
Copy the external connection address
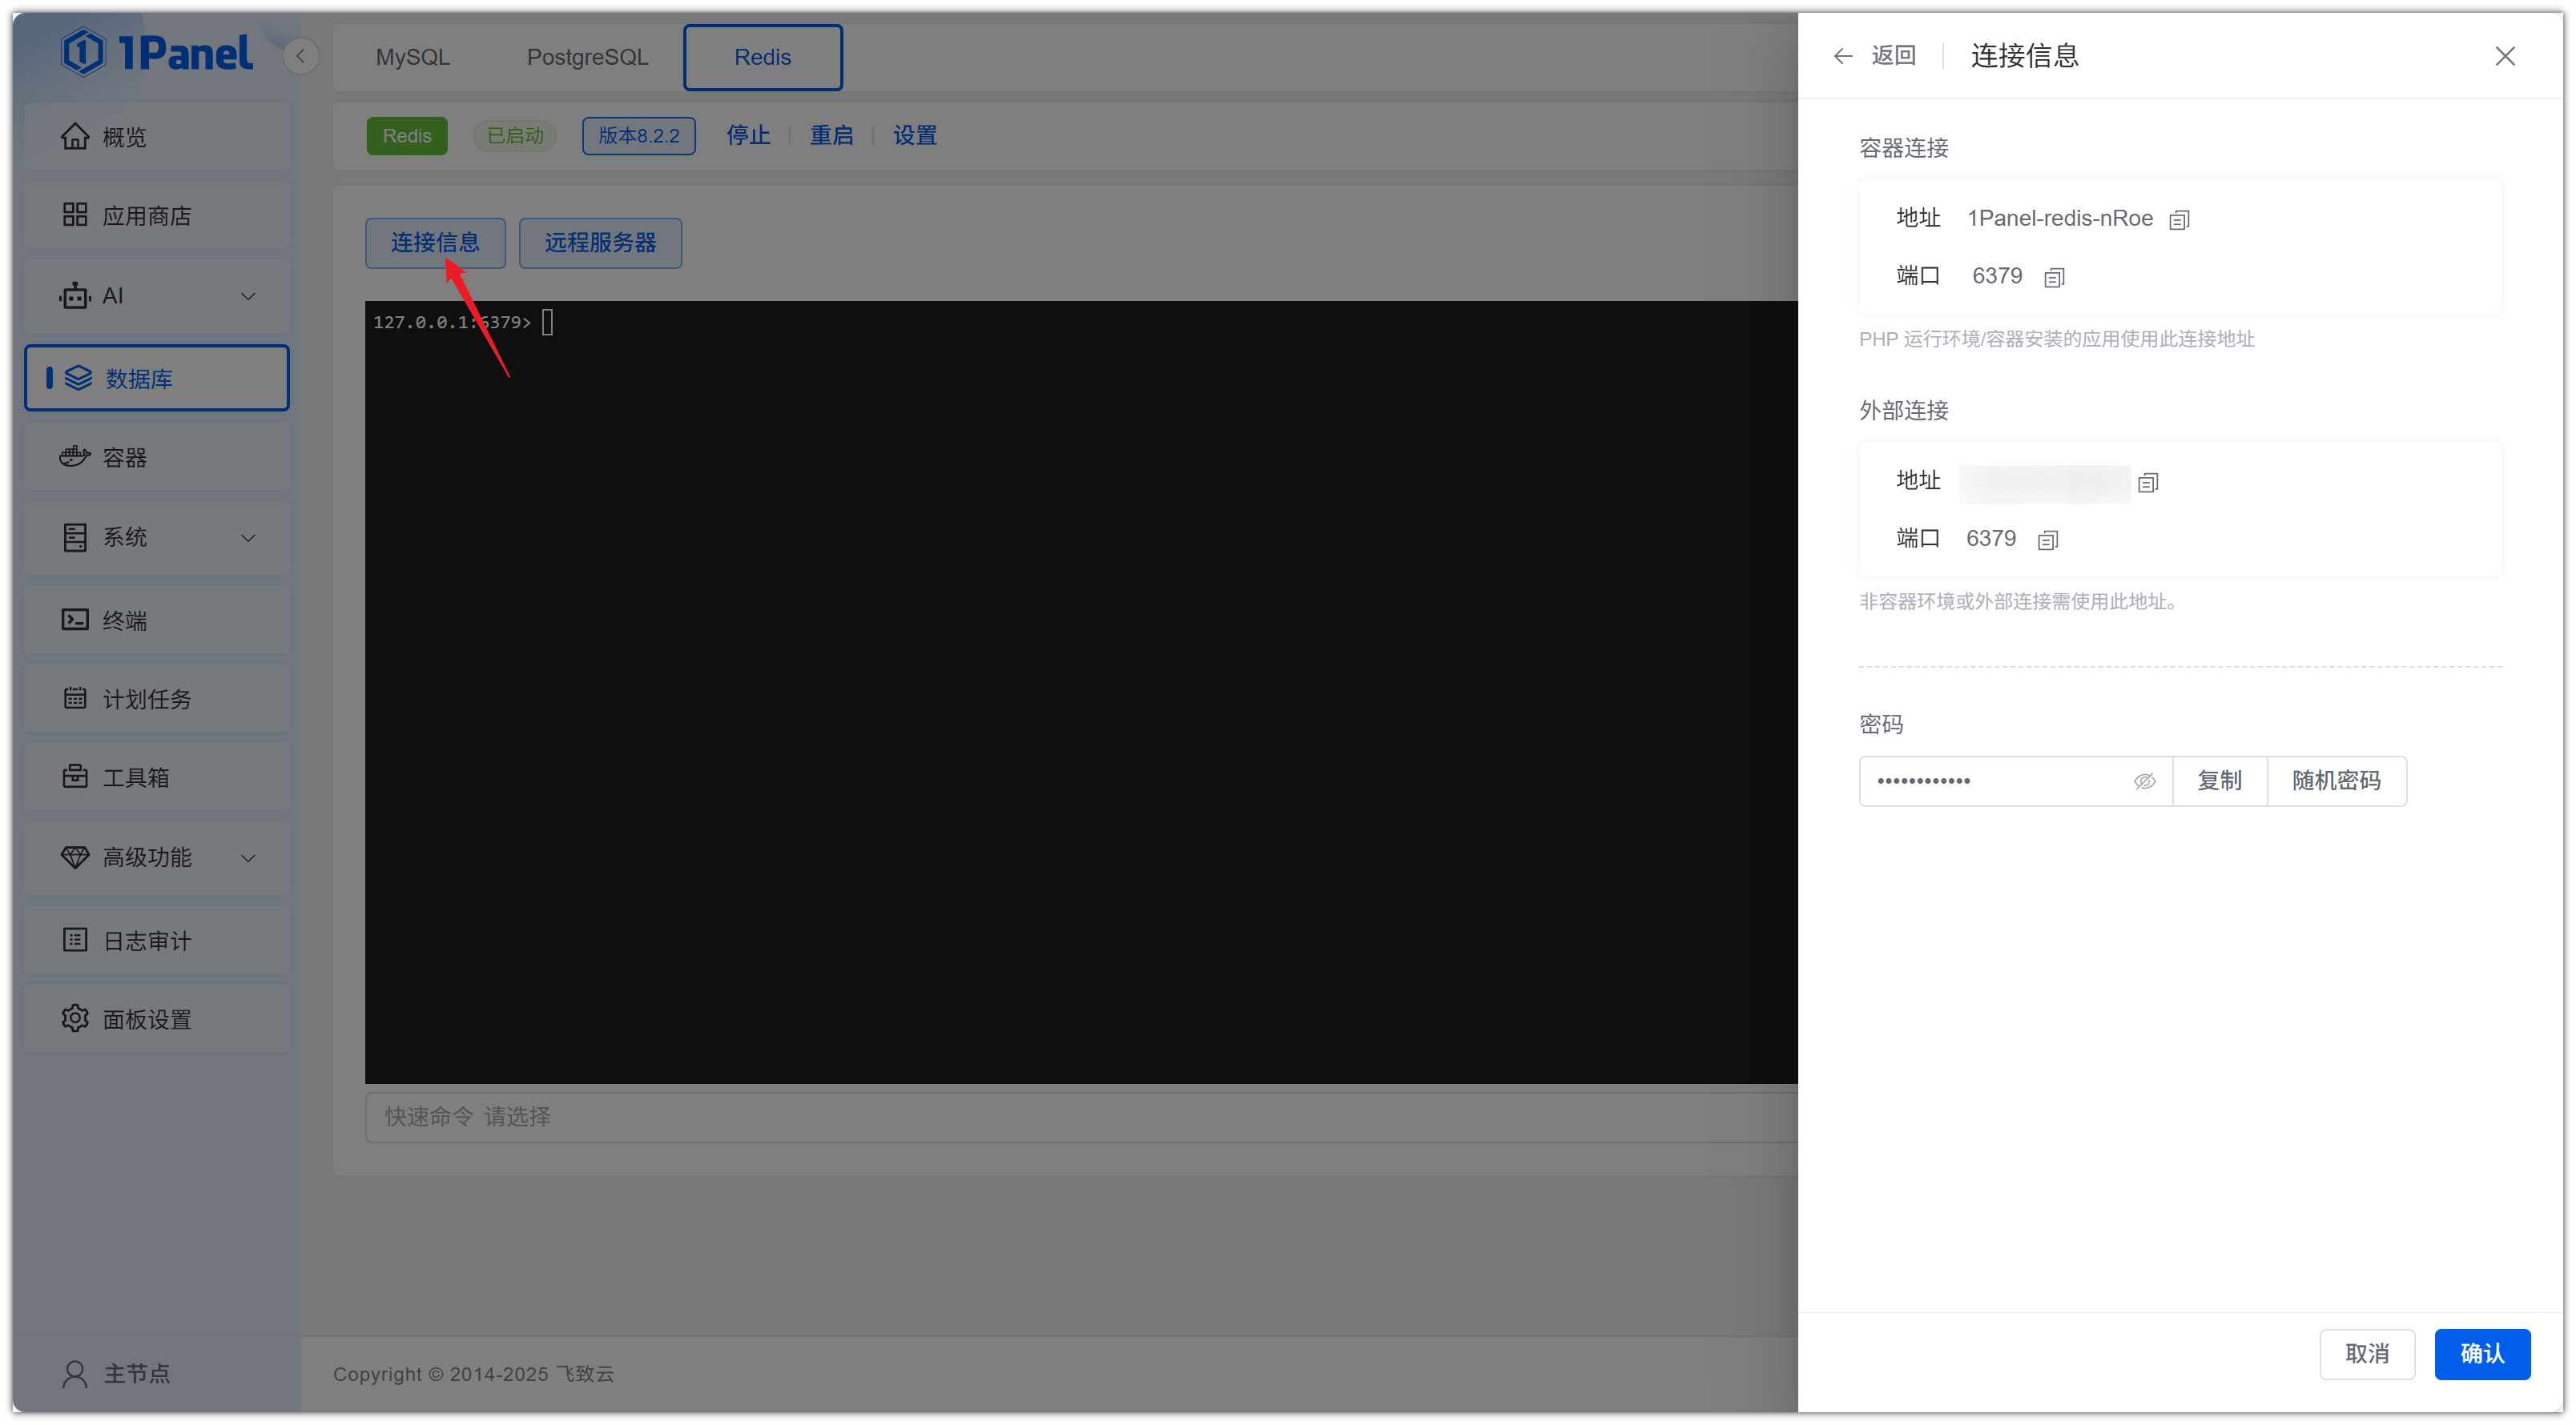tap(2147, 484)
